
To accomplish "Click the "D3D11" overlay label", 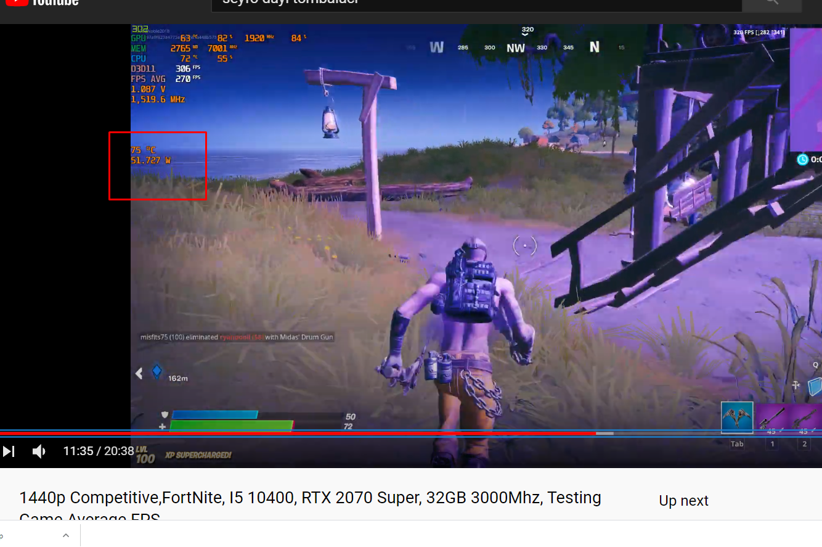I will [143, 68].
